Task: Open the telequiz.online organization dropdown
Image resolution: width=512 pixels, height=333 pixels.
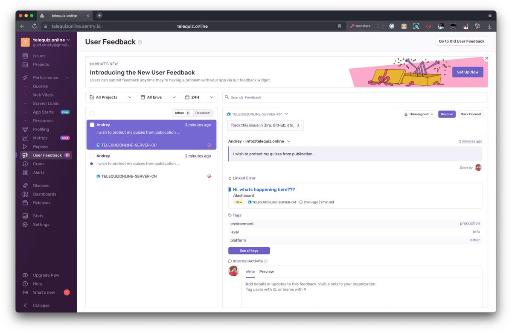Action: pos(51,40)
